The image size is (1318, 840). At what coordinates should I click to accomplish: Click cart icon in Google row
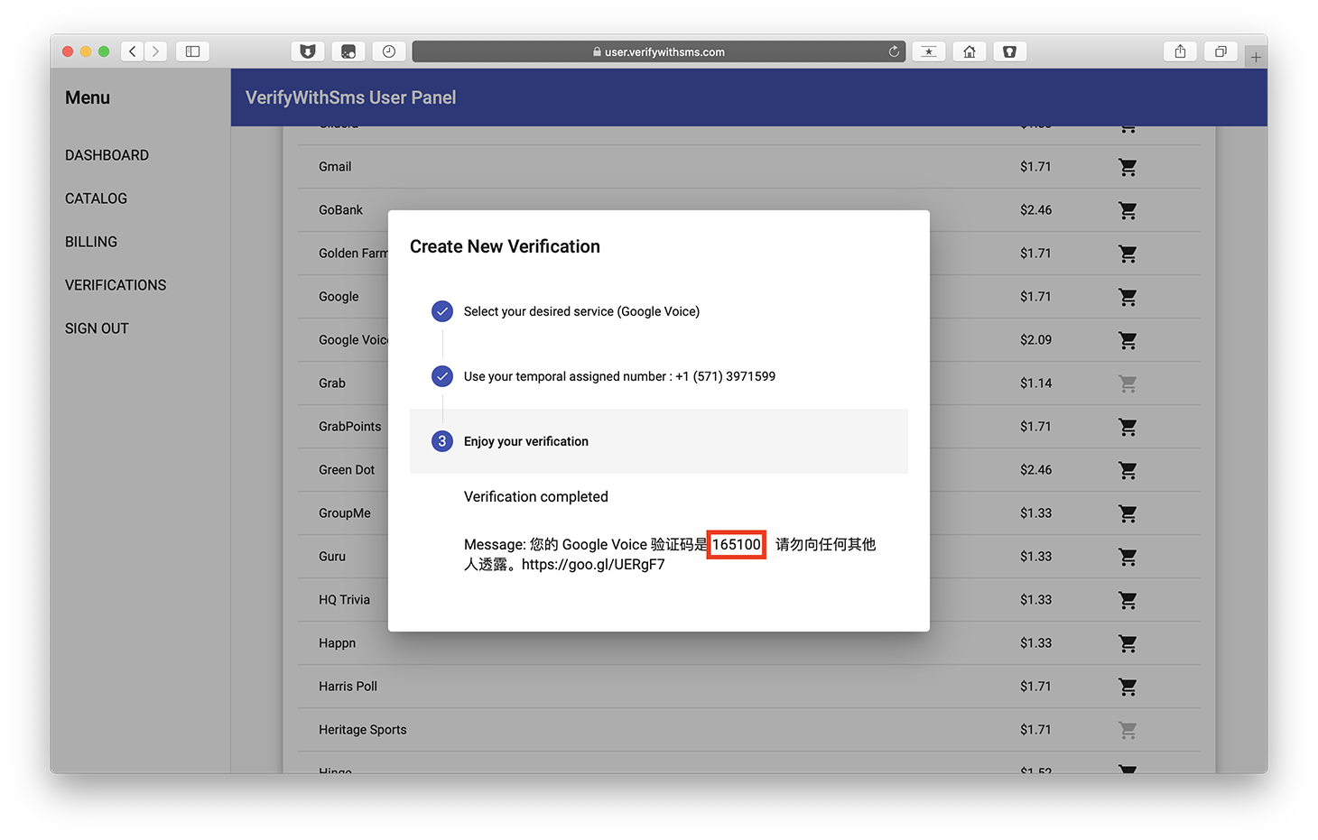(1128, 297)
